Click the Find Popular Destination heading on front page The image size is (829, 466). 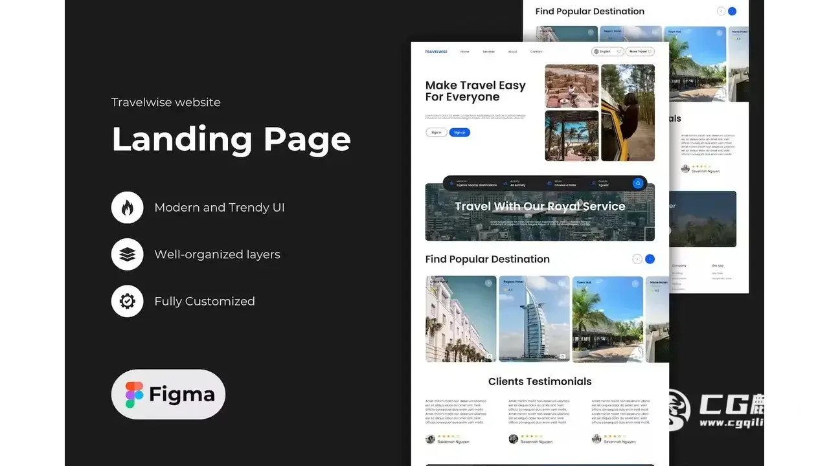[488, 259]
